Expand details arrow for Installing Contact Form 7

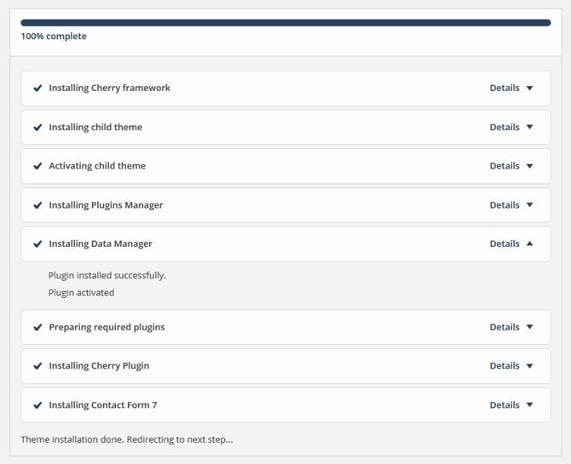(529, 405)
